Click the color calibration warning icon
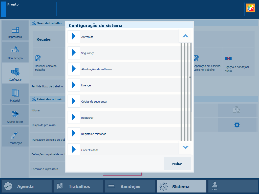Screen dimensions: 259x194 coord(251,8)
